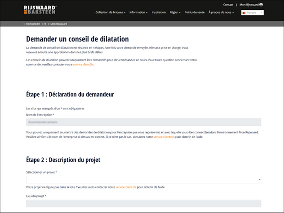Open the Inspiration menu item
The height and width of the screenshot is (213, 284).
pos(158,12)
